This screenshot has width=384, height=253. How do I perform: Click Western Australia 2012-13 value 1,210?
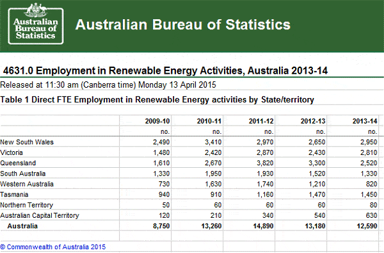coord(317,184)
